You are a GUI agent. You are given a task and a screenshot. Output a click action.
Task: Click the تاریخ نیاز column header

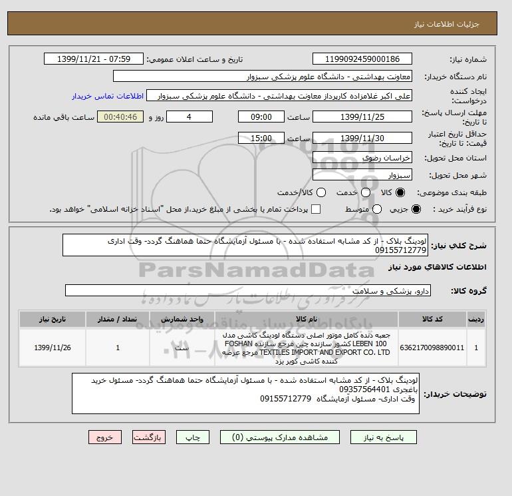[x=53, y=319]
